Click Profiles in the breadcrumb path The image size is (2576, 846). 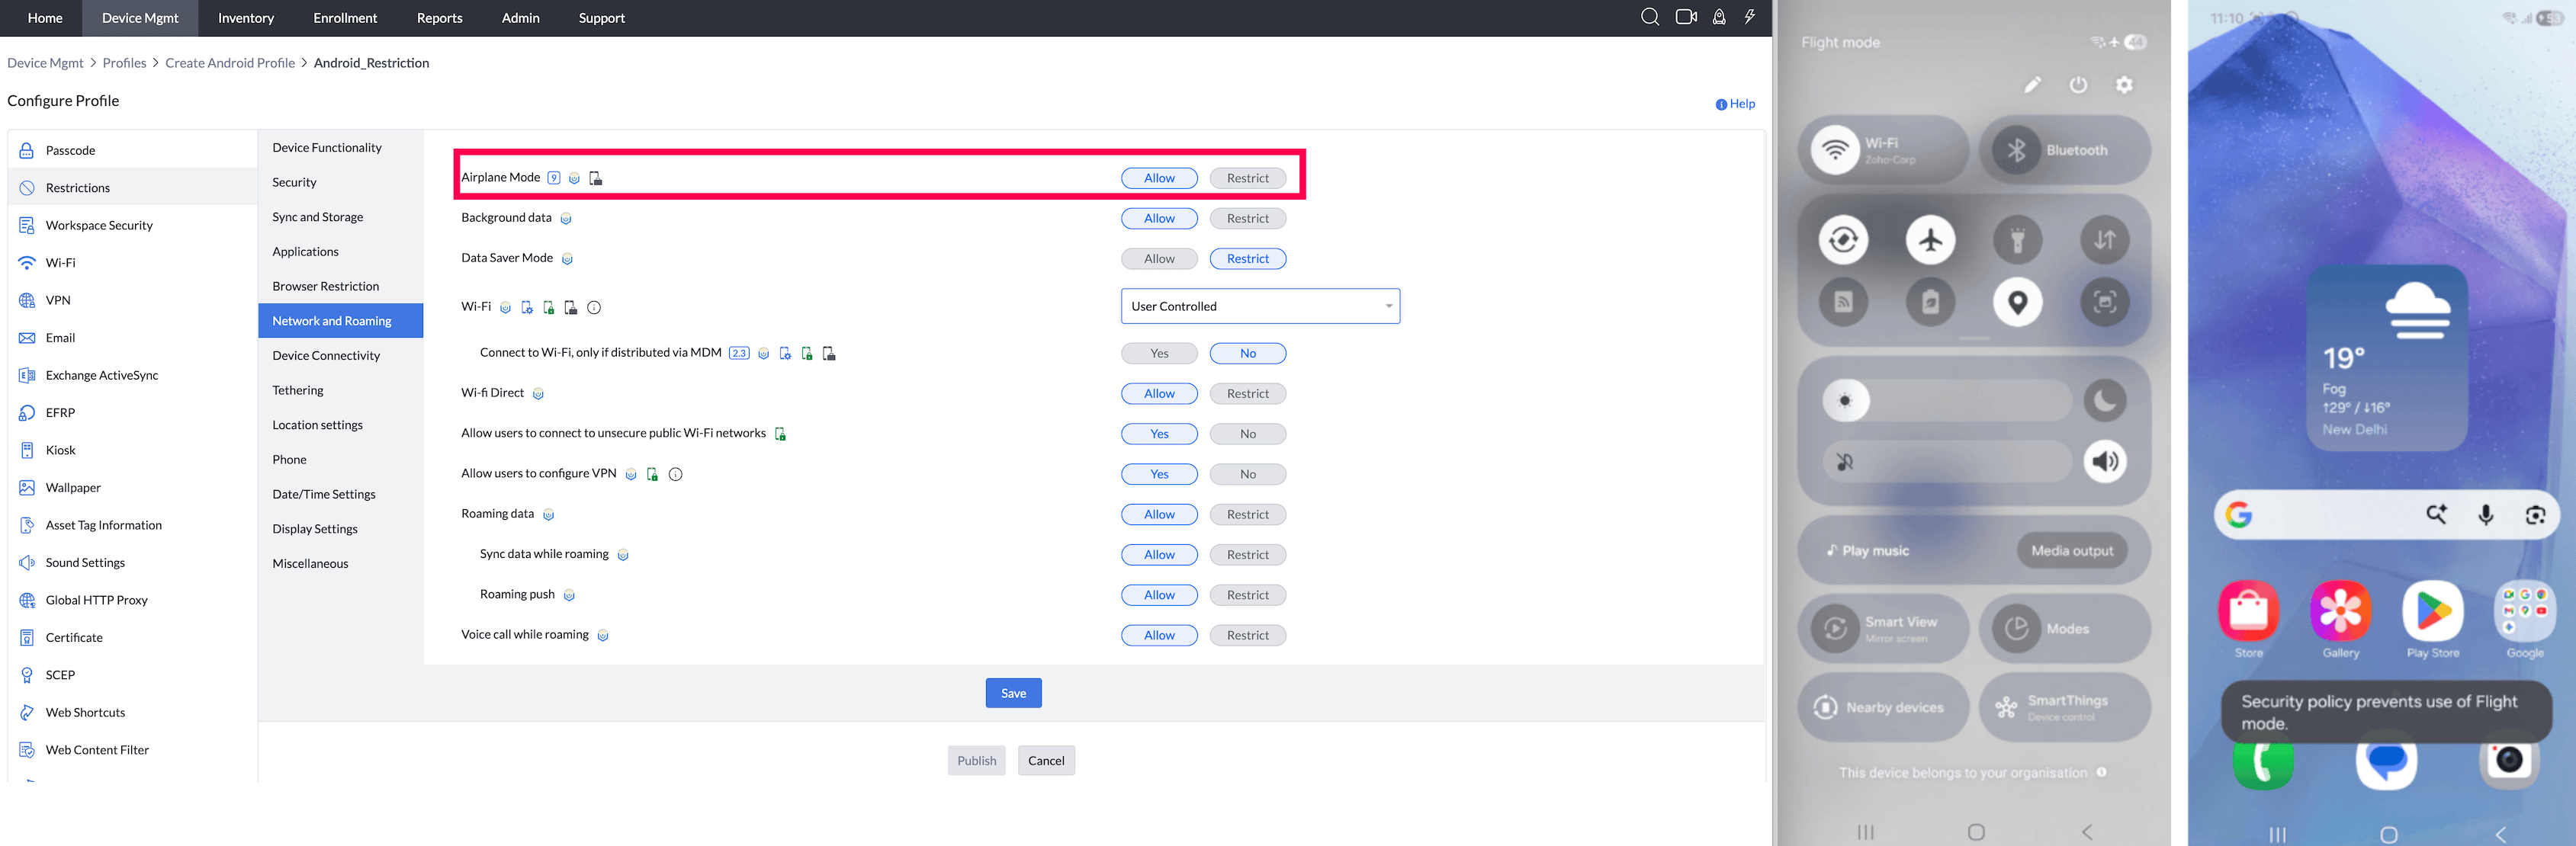(124, 63)
